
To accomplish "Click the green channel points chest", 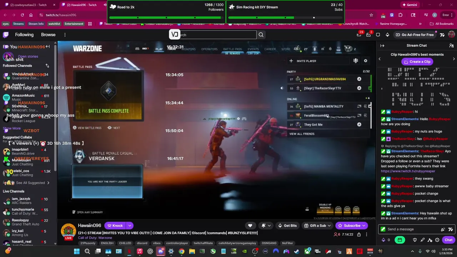I will 400,240.
